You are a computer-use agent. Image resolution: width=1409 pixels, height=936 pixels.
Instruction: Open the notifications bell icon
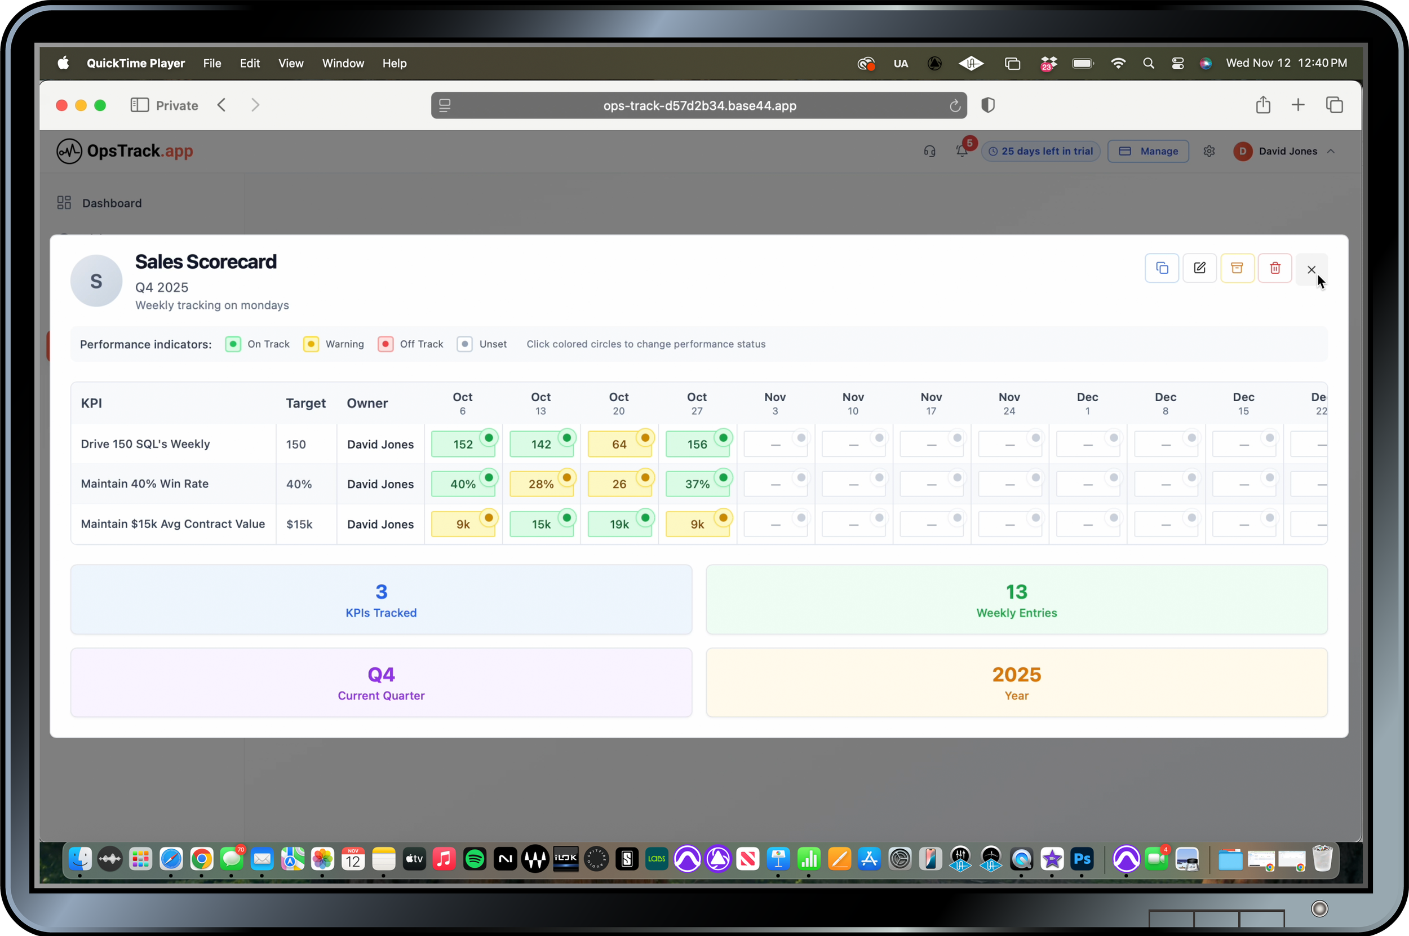(x=962, y=151)
